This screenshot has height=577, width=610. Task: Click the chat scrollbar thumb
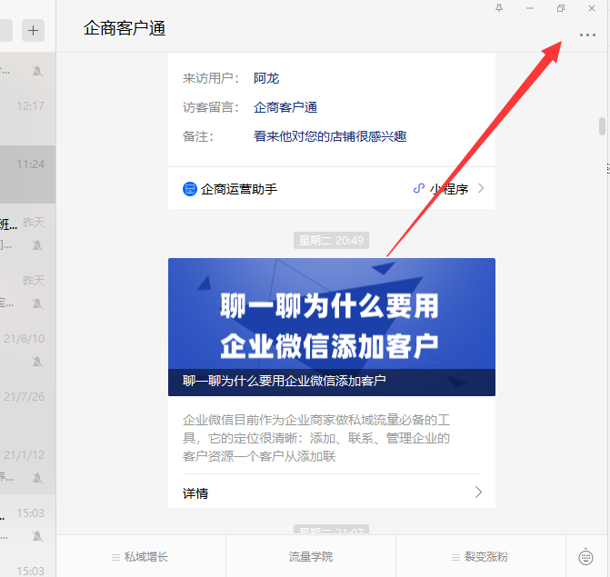[x=602, y=126]
